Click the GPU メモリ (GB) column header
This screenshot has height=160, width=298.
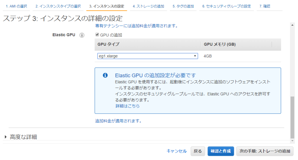click(x=220, y=44)
